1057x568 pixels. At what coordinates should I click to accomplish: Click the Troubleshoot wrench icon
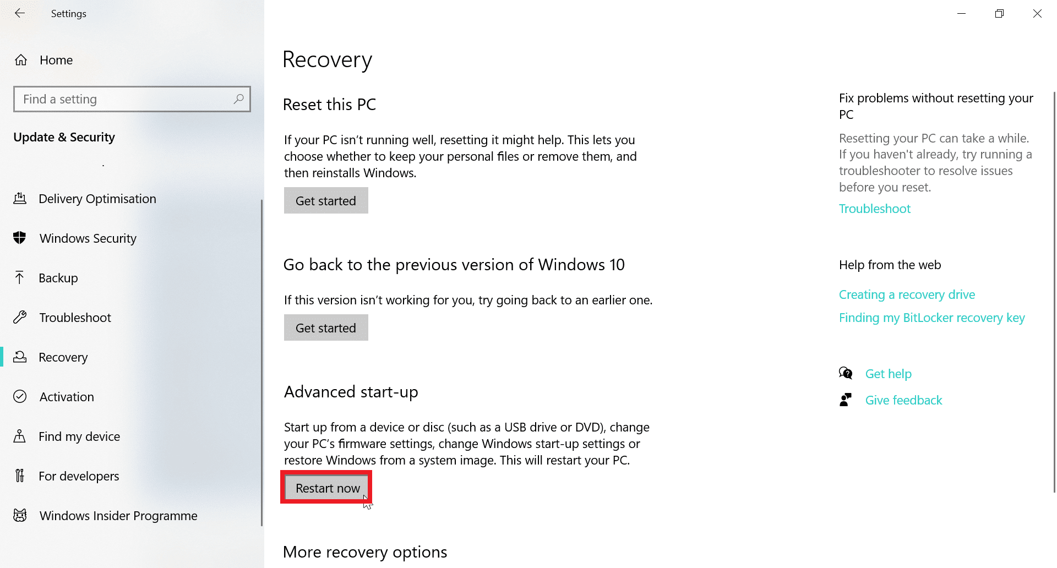(20, 317)
